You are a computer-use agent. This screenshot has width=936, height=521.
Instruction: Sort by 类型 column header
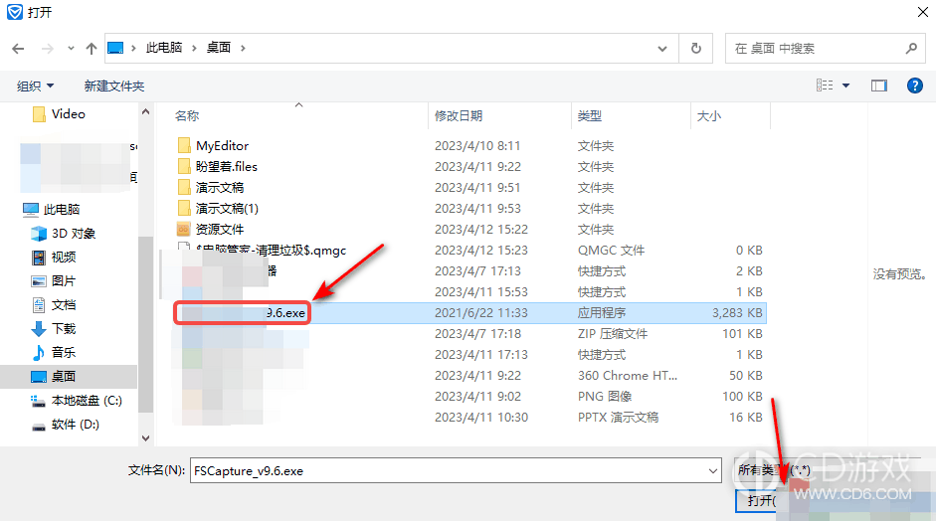[590, 115]
